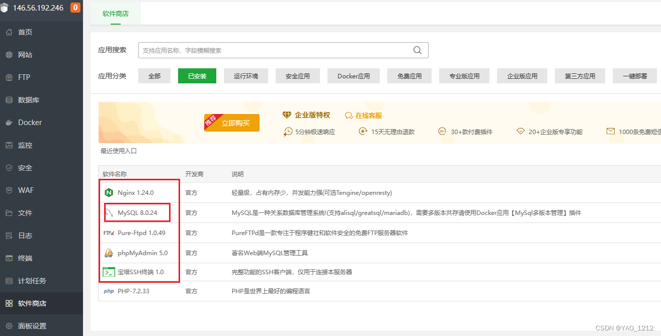This screenshot has width=661, height=336.
Task: Click the log icon beside 日志
Action: pos(9,236)
